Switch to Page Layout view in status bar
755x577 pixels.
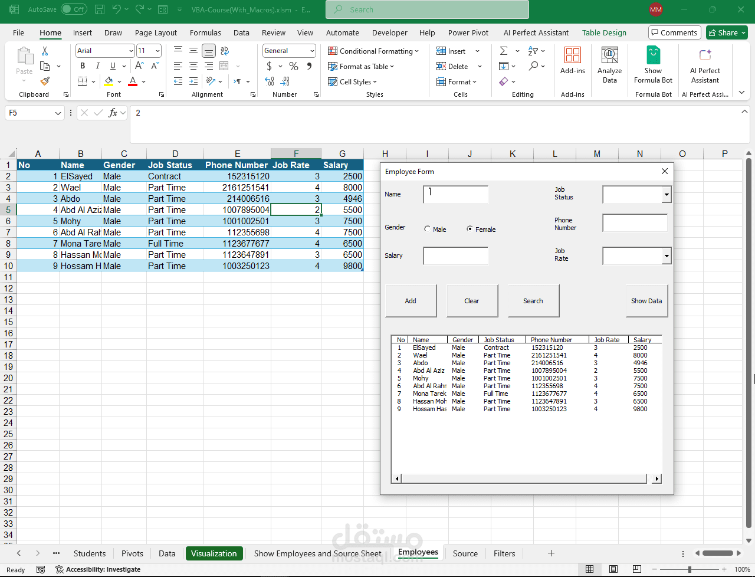tap(613, 569)
